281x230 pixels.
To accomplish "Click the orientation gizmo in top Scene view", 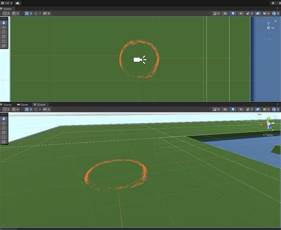I will tap(269, 27).
